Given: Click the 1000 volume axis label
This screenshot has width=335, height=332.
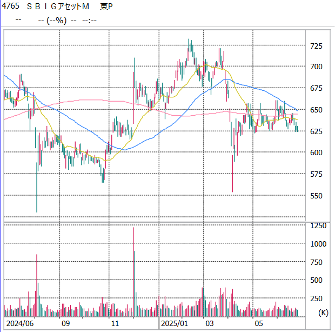Looking at the screenshot, I should [318, 244].
